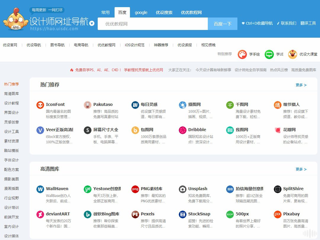This screenshot has width=320, height=240.
Task: Select the 优设搜索 tab
Action: tap(164, 12)
